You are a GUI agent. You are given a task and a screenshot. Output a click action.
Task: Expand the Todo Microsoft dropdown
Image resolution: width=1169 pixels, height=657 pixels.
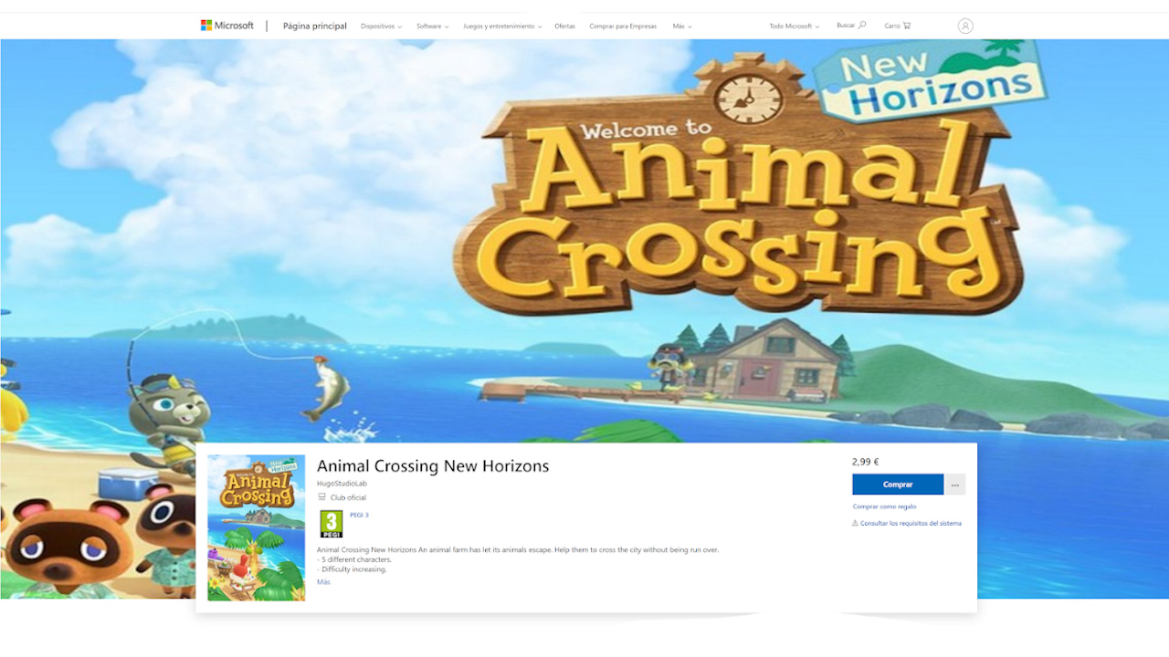pos(793,26)
